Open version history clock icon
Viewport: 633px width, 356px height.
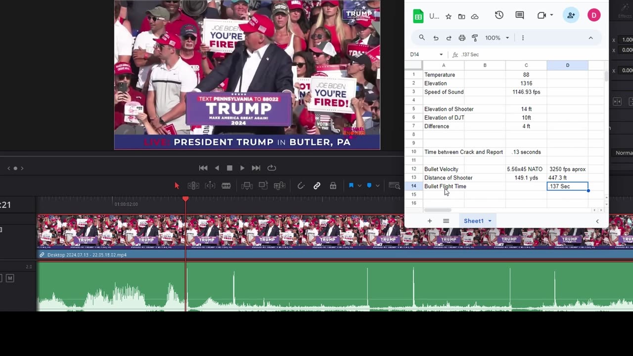[x=499, y=15]
